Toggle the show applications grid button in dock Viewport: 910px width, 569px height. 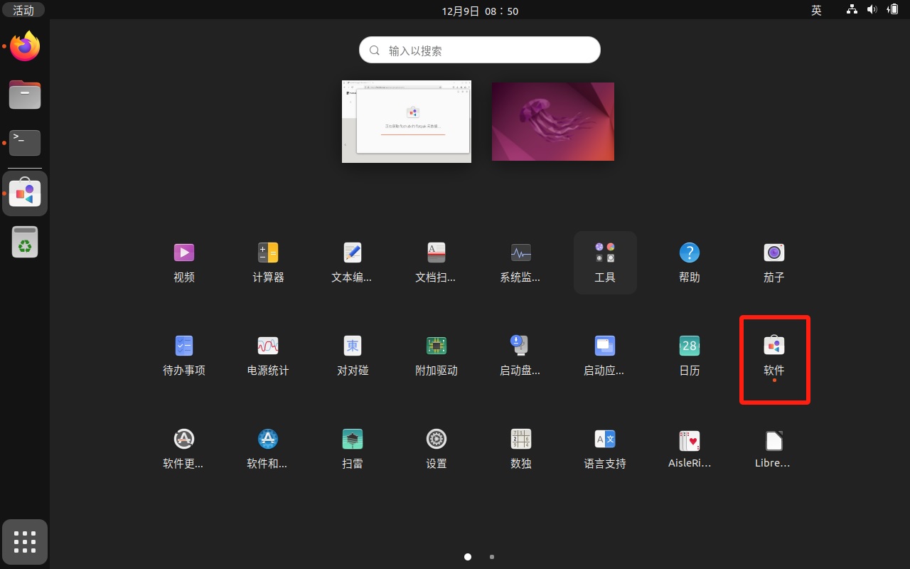tap(25, 542)
